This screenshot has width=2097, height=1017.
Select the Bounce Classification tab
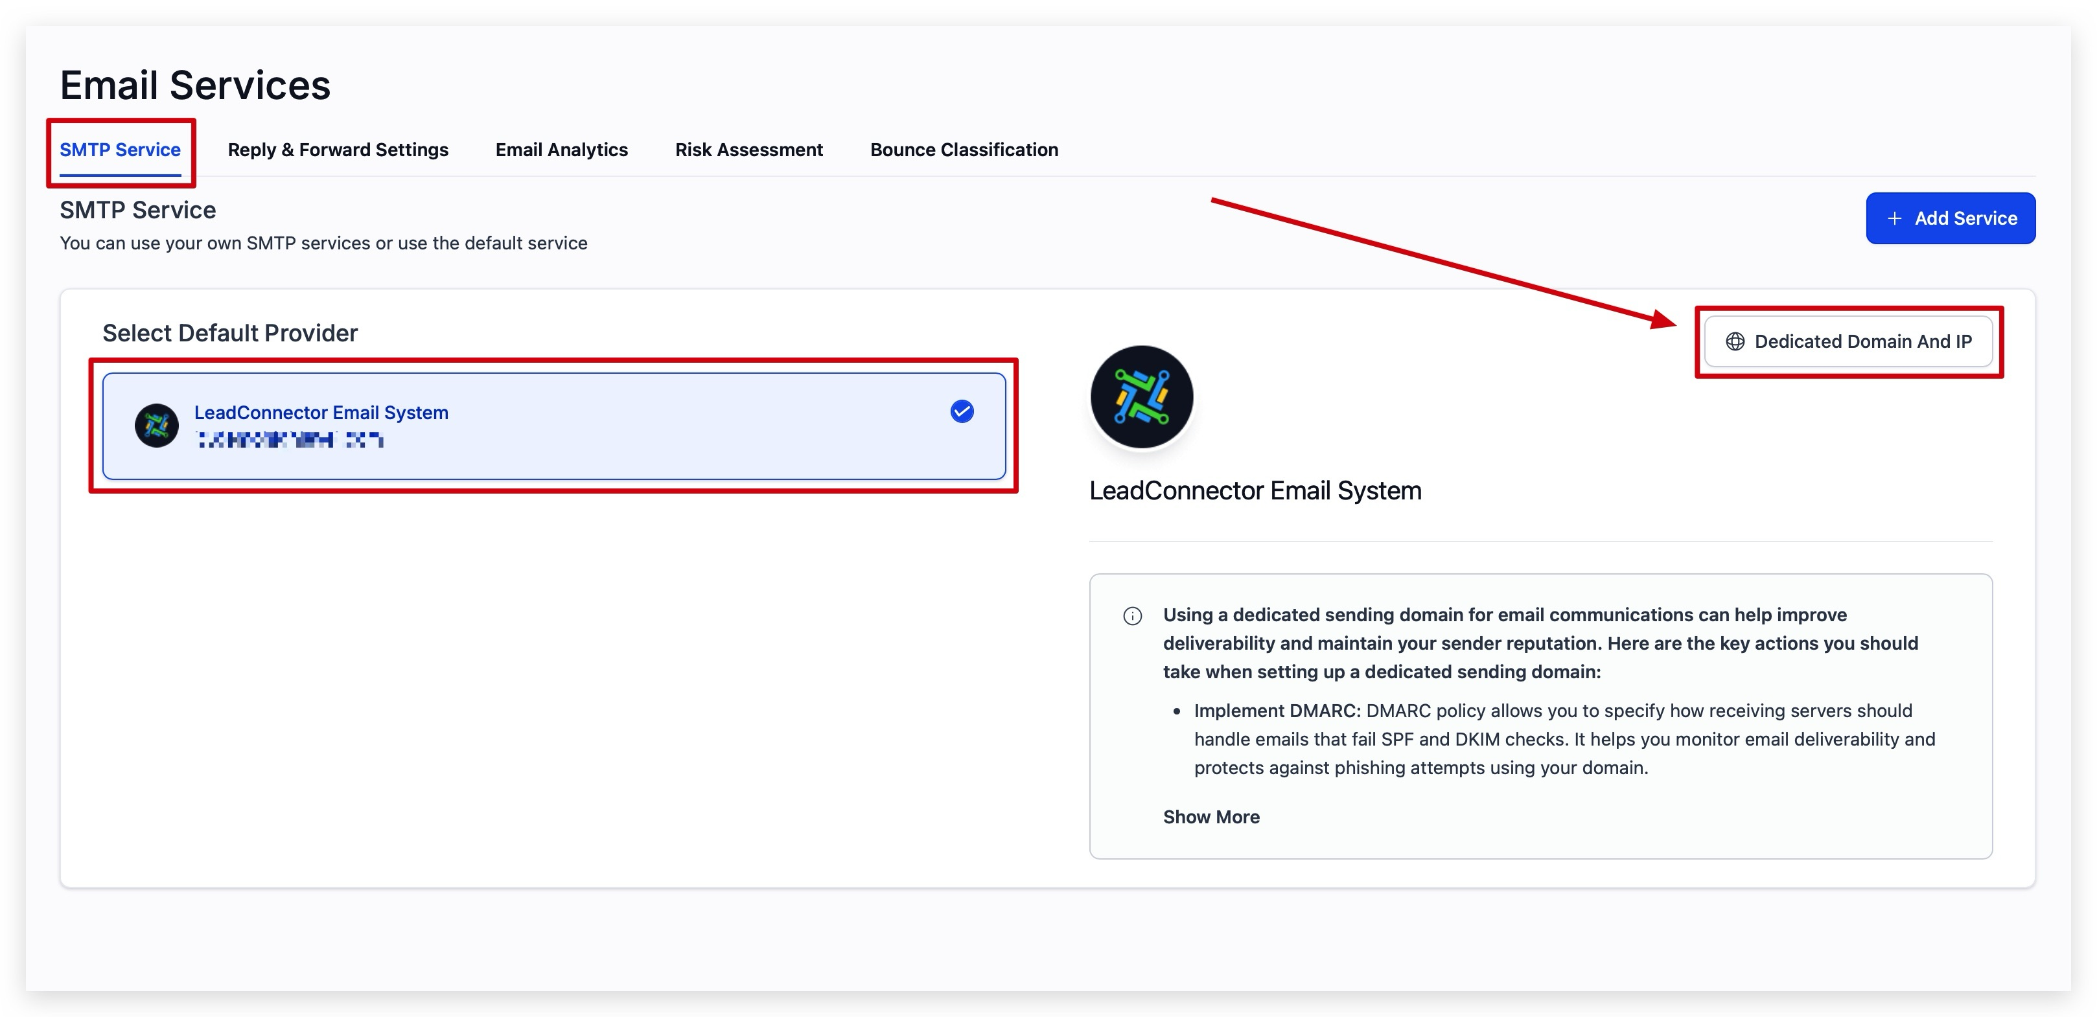pyautogui.click(x=964, y=150)
